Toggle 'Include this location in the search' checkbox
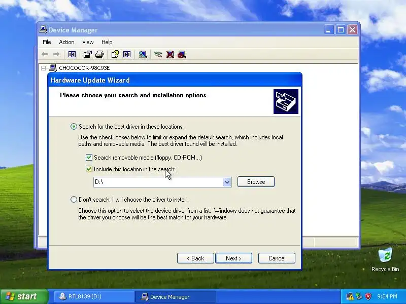 pos(89,169)
